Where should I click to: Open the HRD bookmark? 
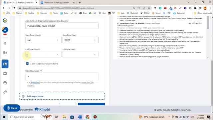coord(167,13)
